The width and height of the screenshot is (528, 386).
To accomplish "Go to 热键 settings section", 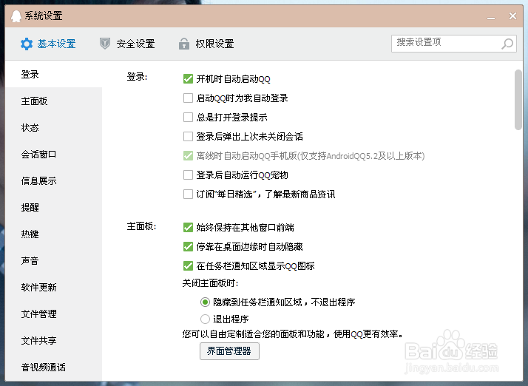I will [x=53, y=234].
